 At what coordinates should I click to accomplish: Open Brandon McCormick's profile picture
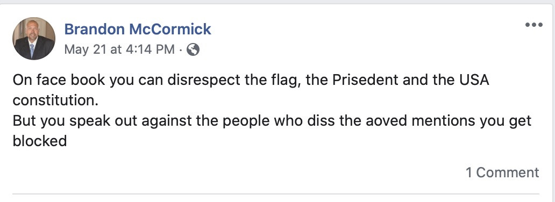point(34,39)
